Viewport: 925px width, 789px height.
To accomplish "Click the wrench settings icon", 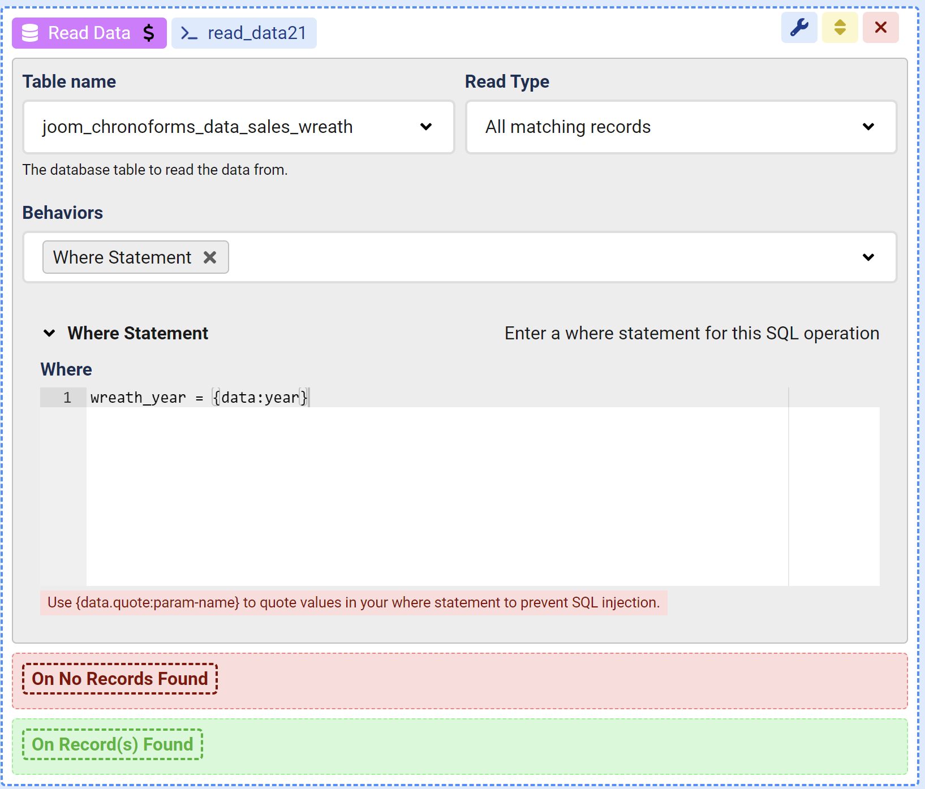I will click(799, 28).
